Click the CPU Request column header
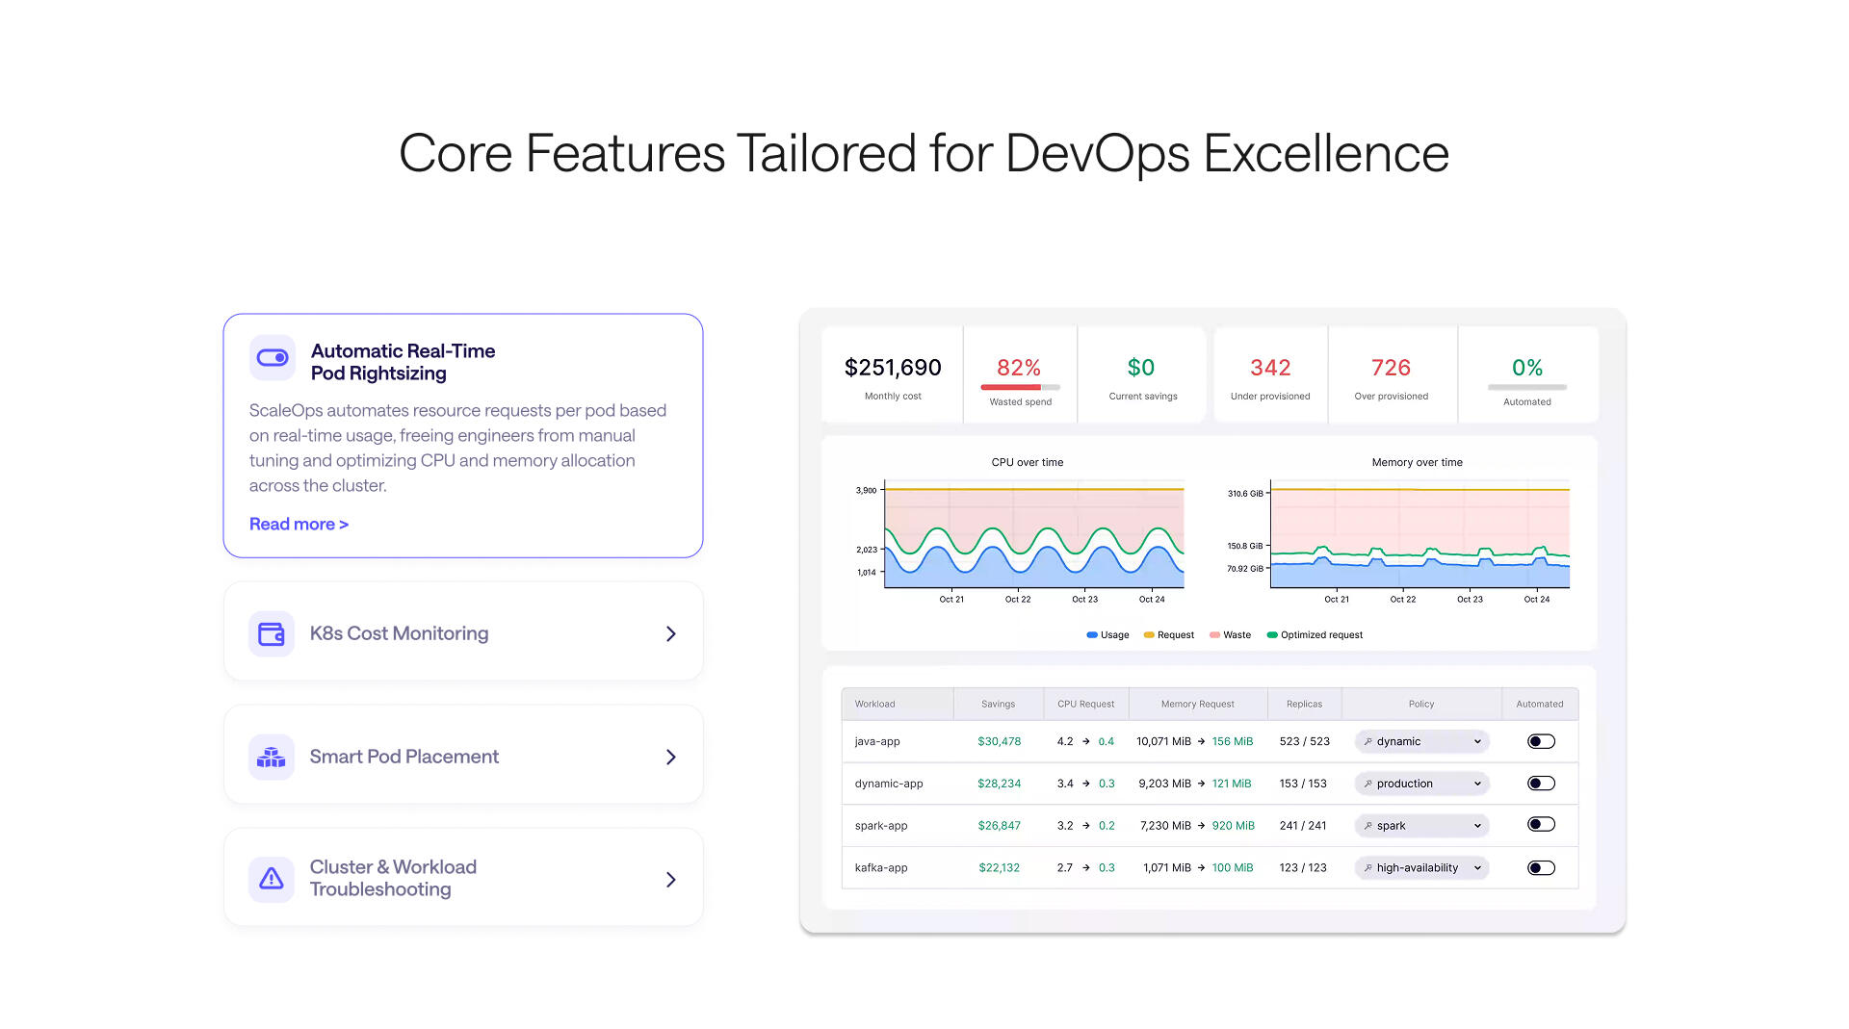 [1085, 705]
